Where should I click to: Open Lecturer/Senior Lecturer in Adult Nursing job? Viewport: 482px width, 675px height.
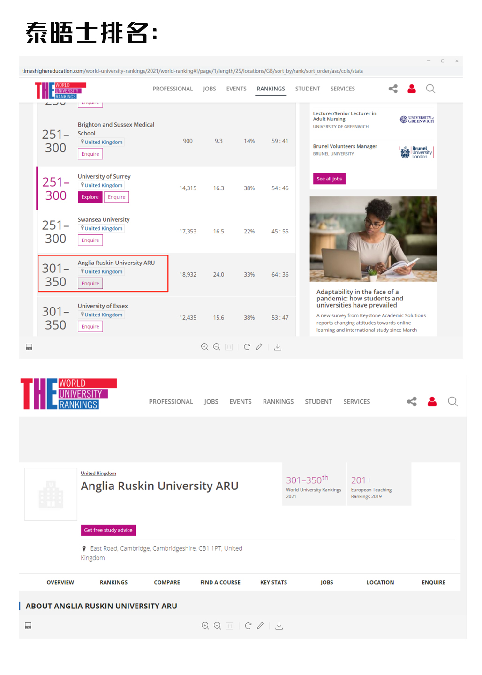click(x=345, y=116)
